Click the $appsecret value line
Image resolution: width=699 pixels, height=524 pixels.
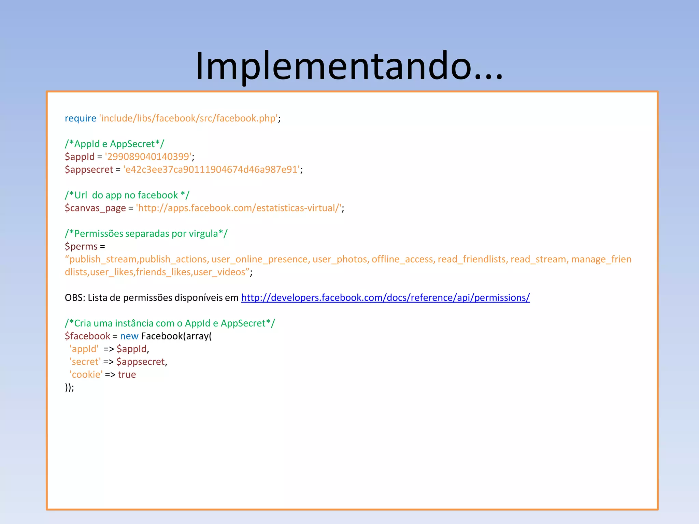184,169
